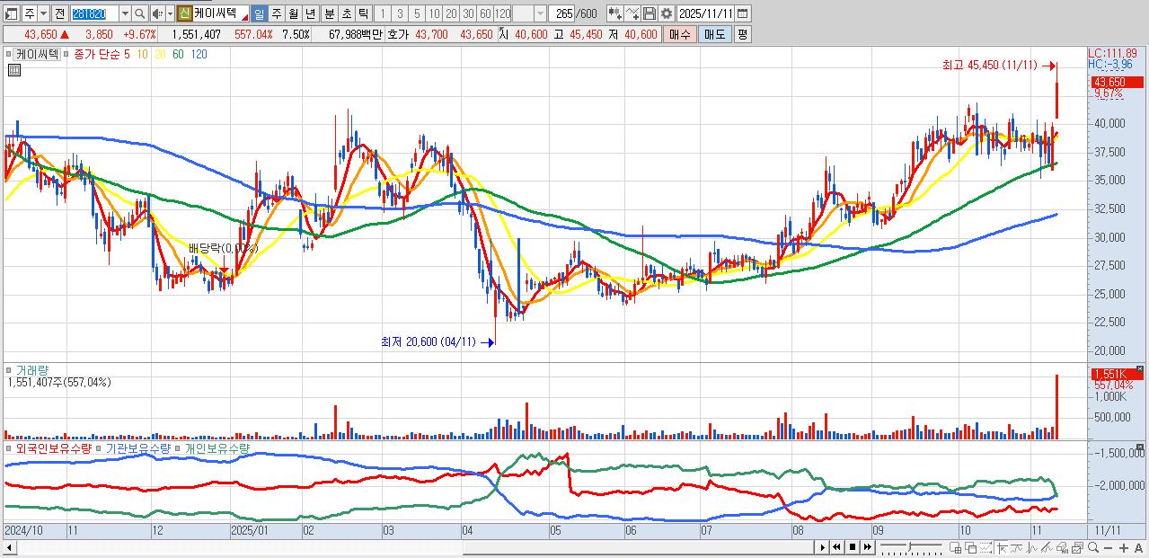This screenshot has height=558, width=1149.
Task: Click the dotted-line chart icon
Action: [x=985, y=547]
